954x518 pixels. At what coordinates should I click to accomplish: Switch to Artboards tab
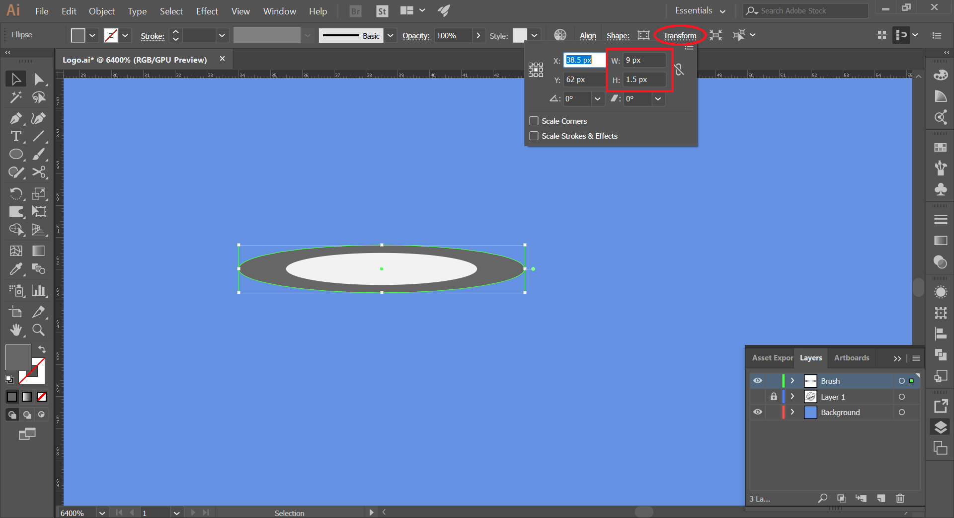[852, 358]
